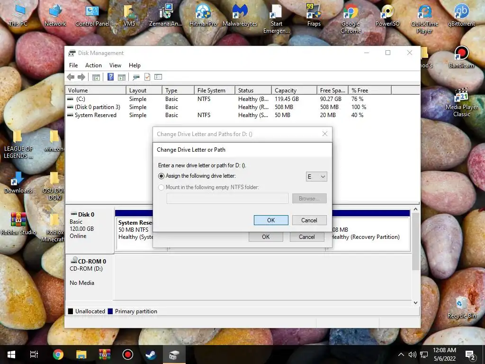Open Control Panel desktop icon
The image size is (485, 364).
tap(92, 15)
